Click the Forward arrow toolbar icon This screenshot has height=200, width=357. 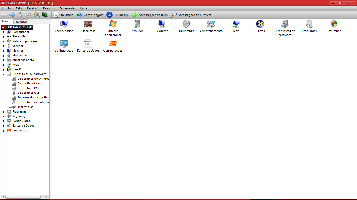click(13, 15)
